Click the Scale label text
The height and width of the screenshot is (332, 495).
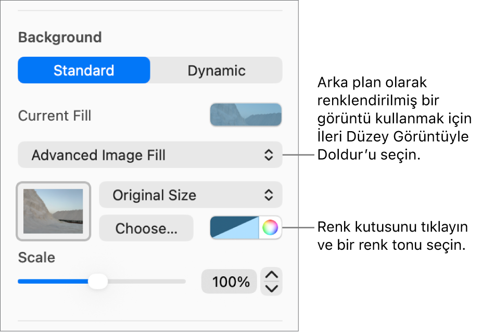click(x=36, y=258)
